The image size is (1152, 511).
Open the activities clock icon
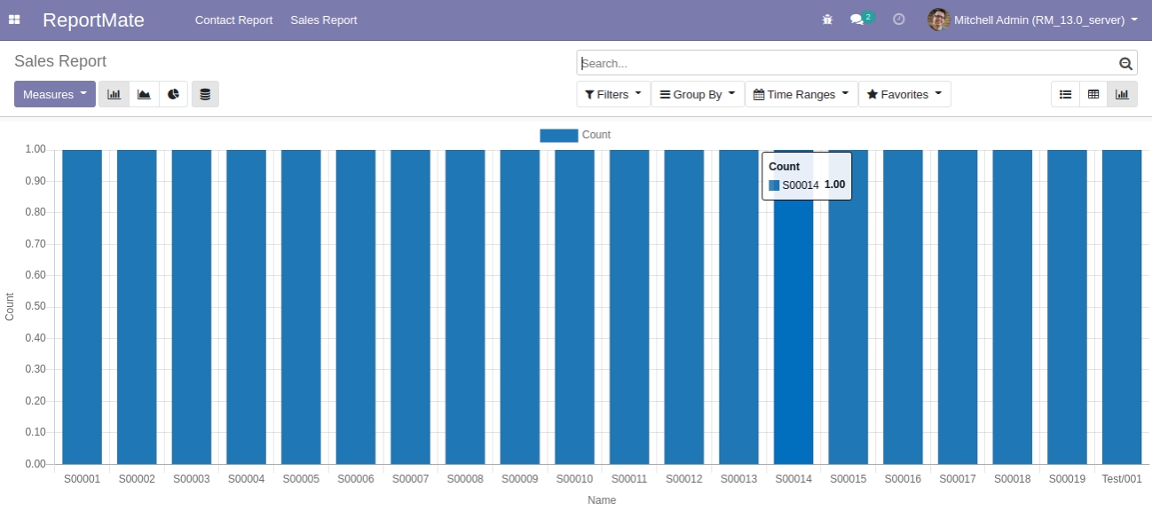click(x=898, y=20)
